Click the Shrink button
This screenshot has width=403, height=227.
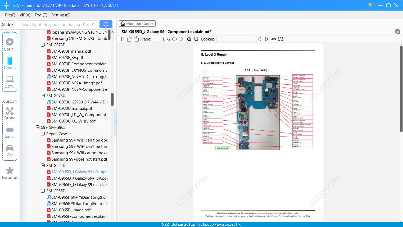[x=8, y=24]
